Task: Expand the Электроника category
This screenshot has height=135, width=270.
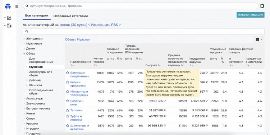Action: pyautogui.click(x=24, y=103)
